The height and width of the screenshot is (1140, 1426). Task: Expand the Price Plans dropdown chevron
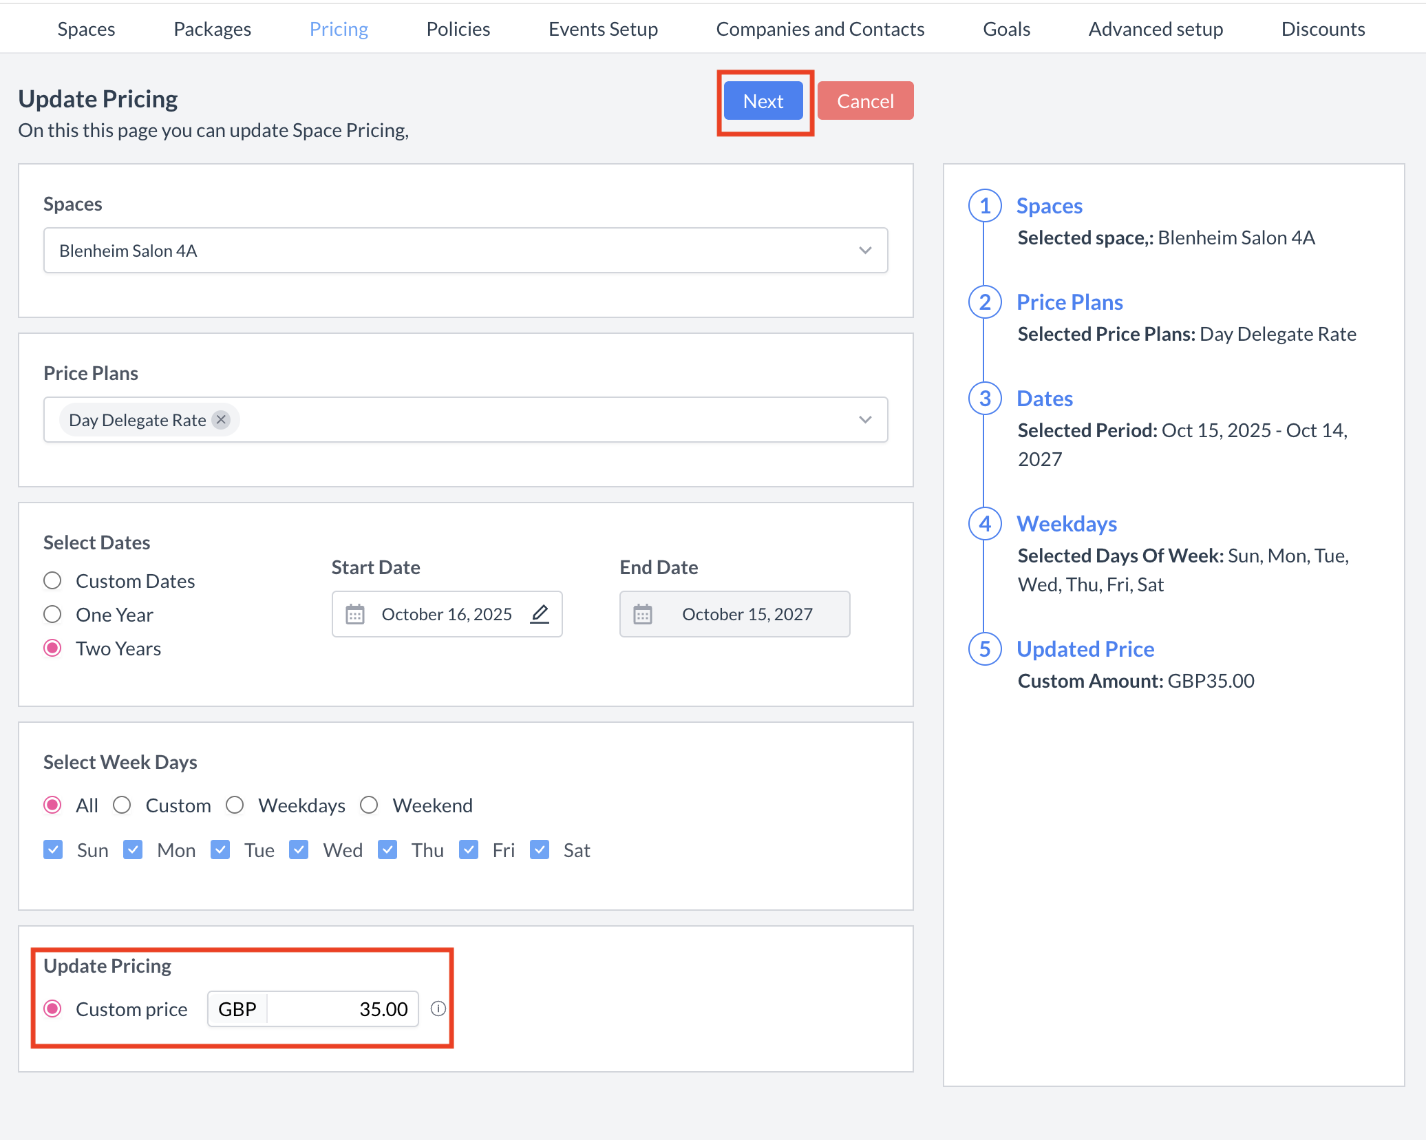[x=865, y=420]
